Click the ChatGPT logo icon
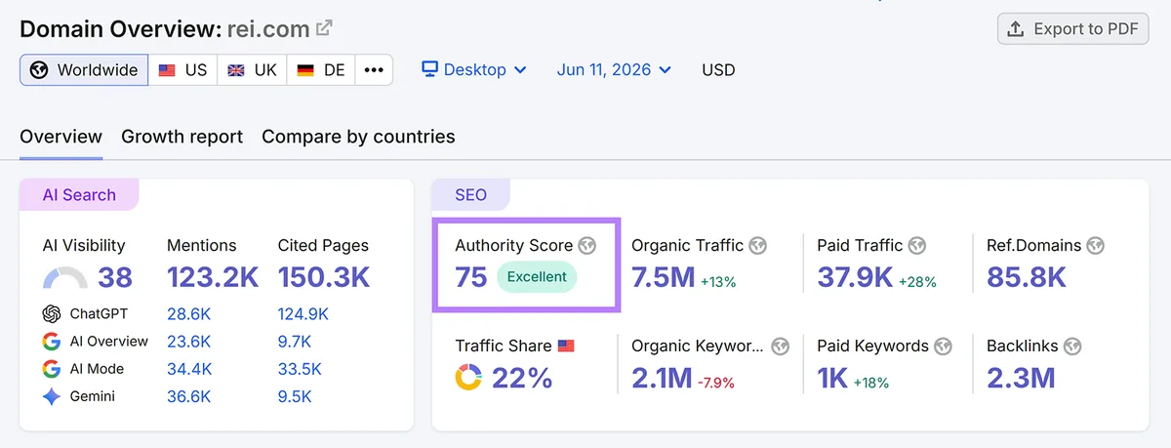1171x448 pixels. tap(52, 314)
